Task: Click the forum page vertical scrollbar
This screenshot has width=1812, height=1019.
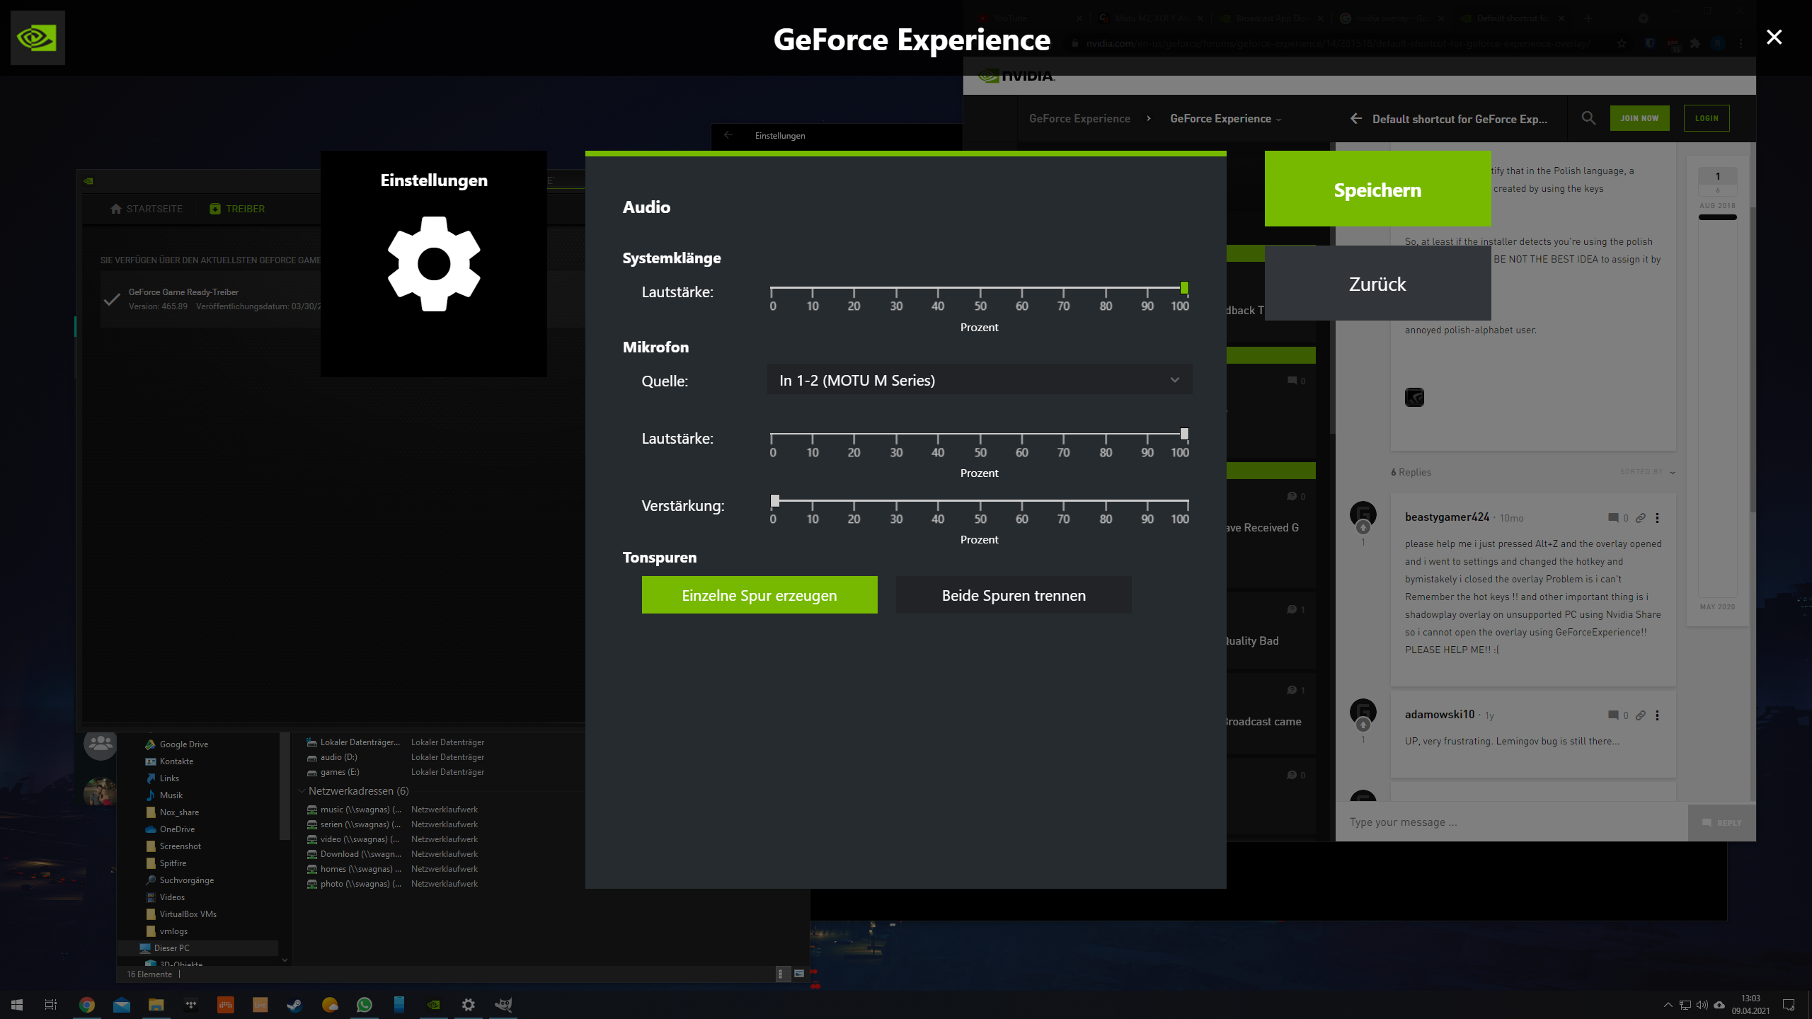Action: [1753, 361]
